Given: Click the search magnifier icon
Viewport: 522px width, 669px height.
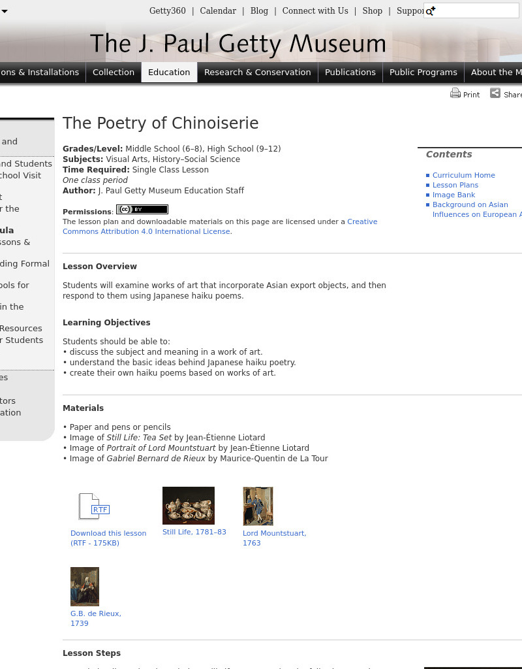Looking at the screenshot, I should [x=429, y=11].
